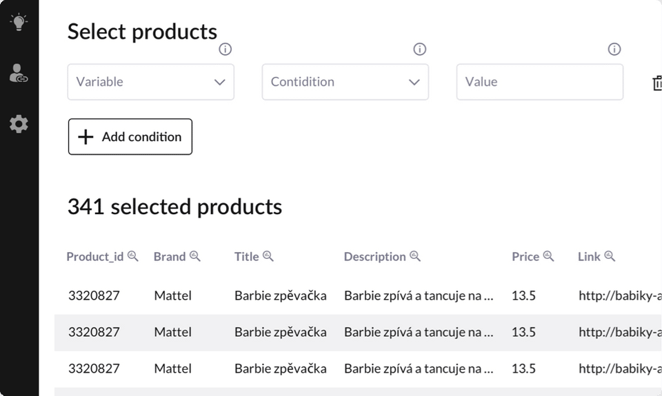Click Mattel in the third table row
This screenshot has height=396, width=662.
172,369
